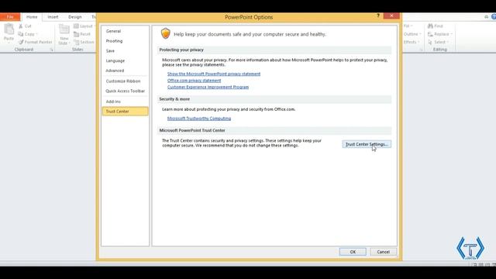Open the Shape Outline dropdown

(412, 34)
